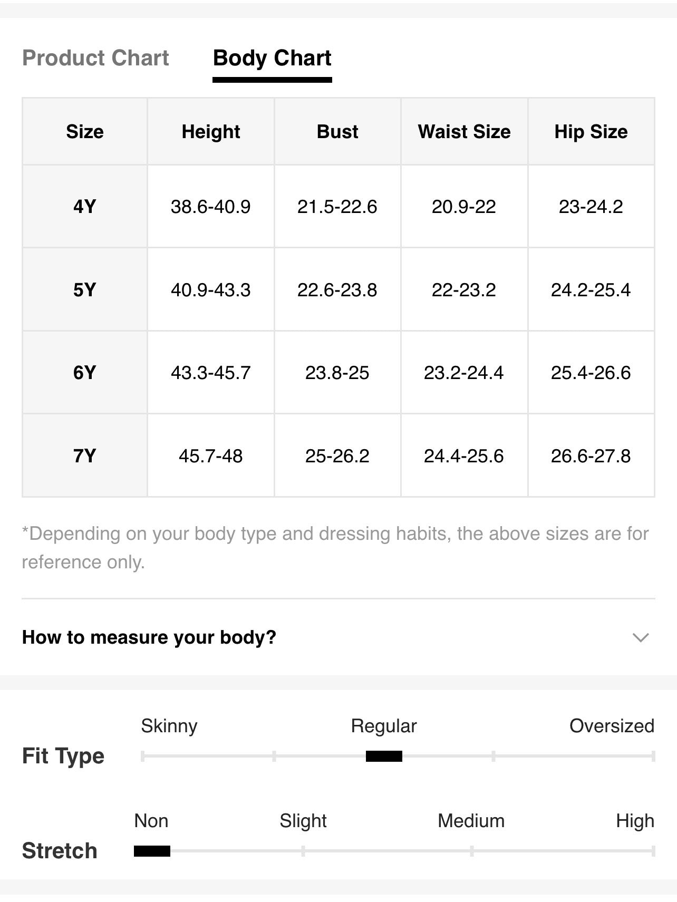Click the Oversized fit label
This screenshot has height=902, width=677.
click(612, 726)
